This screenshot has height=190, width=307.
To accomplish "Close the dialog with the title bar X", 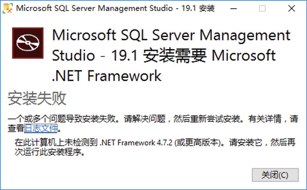I will 291,9.
